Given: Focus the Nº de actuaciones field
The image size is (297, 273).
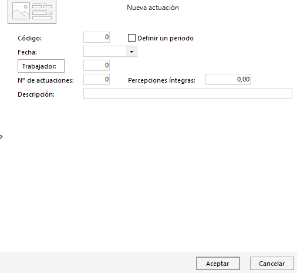Looking at the screenshot, I should [96, 80].
